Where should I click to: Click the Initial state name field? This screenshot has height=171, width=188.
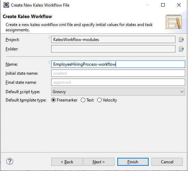click(x=118, y=73)
